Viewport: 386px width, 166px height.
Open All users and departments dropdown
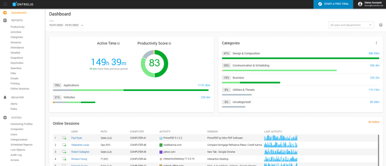click(351, 25)
